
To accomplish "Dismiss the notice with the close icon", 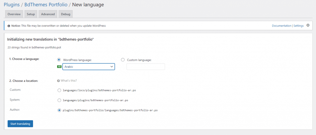I will pos(308,25).
